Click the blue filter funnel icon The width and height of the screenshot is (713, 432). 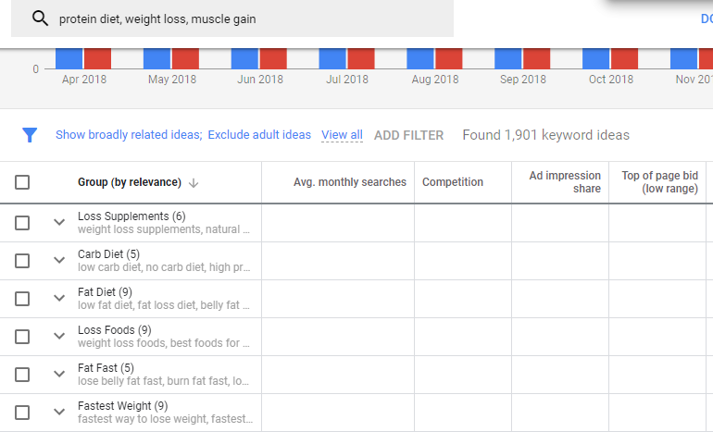(30, 135)
